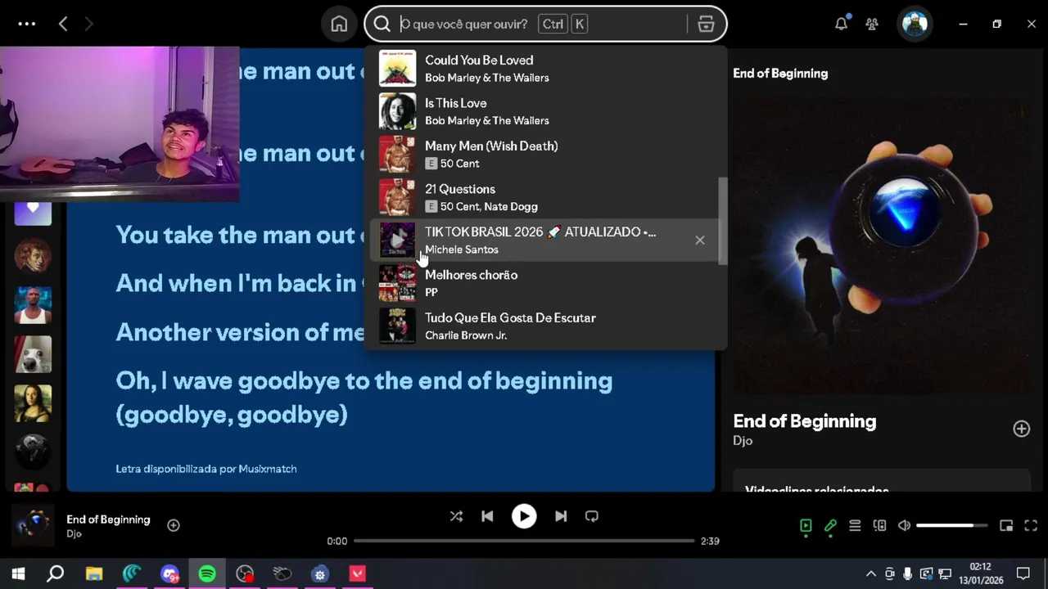
Task: Remove TIK TOK BRASIL from recent searches
Action: 699,240
